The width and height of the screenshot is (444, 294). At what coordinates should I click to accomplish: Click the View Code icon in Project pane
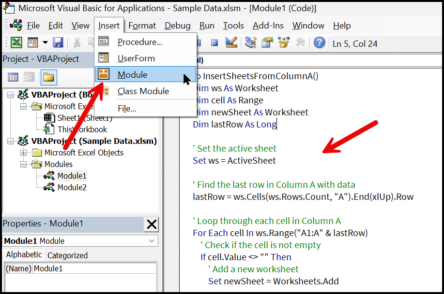click(13, 77)
